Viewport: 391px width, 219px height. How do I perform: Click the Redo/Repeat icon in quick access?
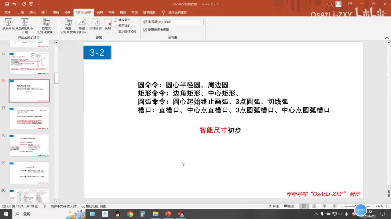[24, 4]
